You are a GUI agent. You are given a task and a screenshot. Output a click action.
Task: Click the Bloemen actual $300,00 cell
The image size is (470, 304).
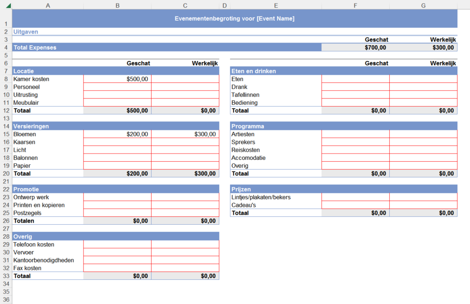pos(185,134)
